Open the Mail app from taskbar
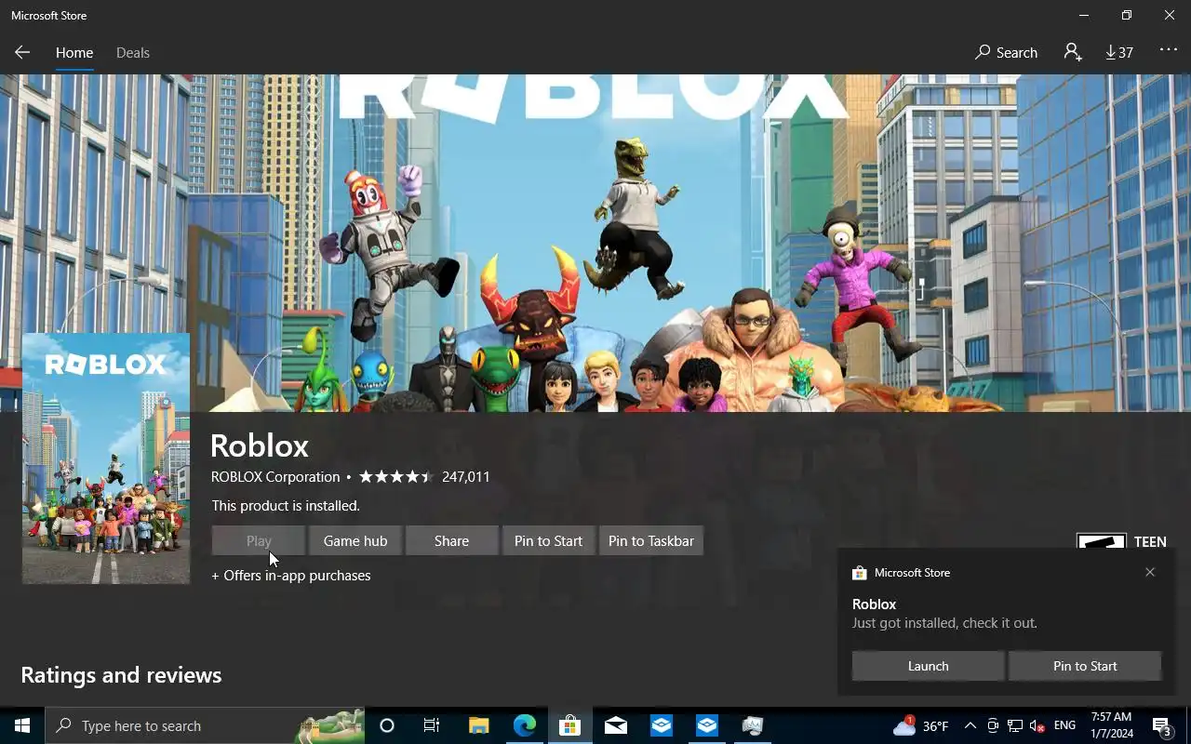This screenshot has height=744, width=1191. pos(616,725)
